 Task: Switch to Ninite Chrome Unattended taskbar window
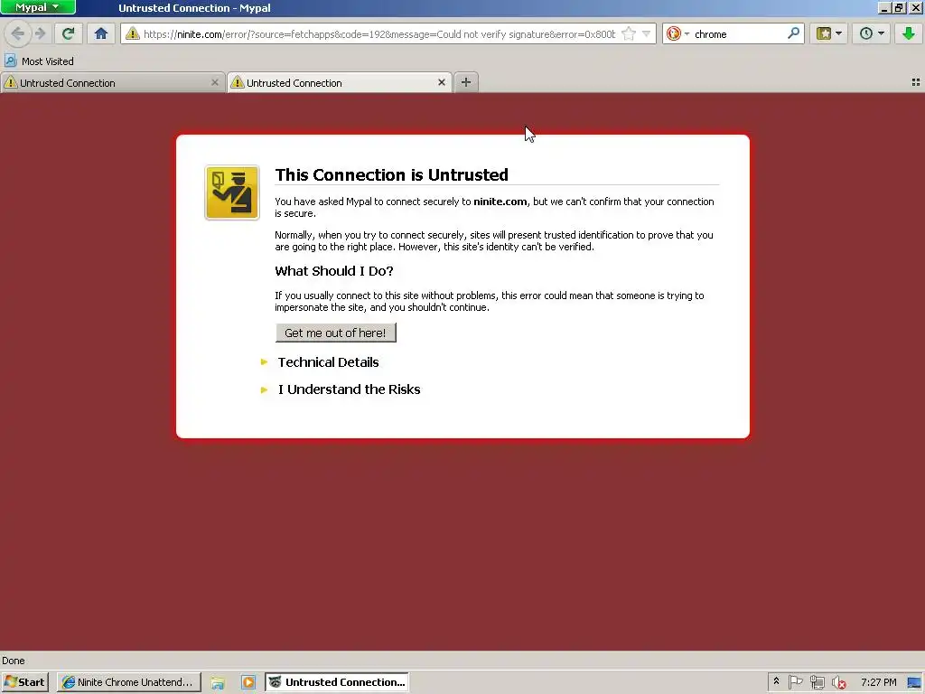click(x=129, y=682)
